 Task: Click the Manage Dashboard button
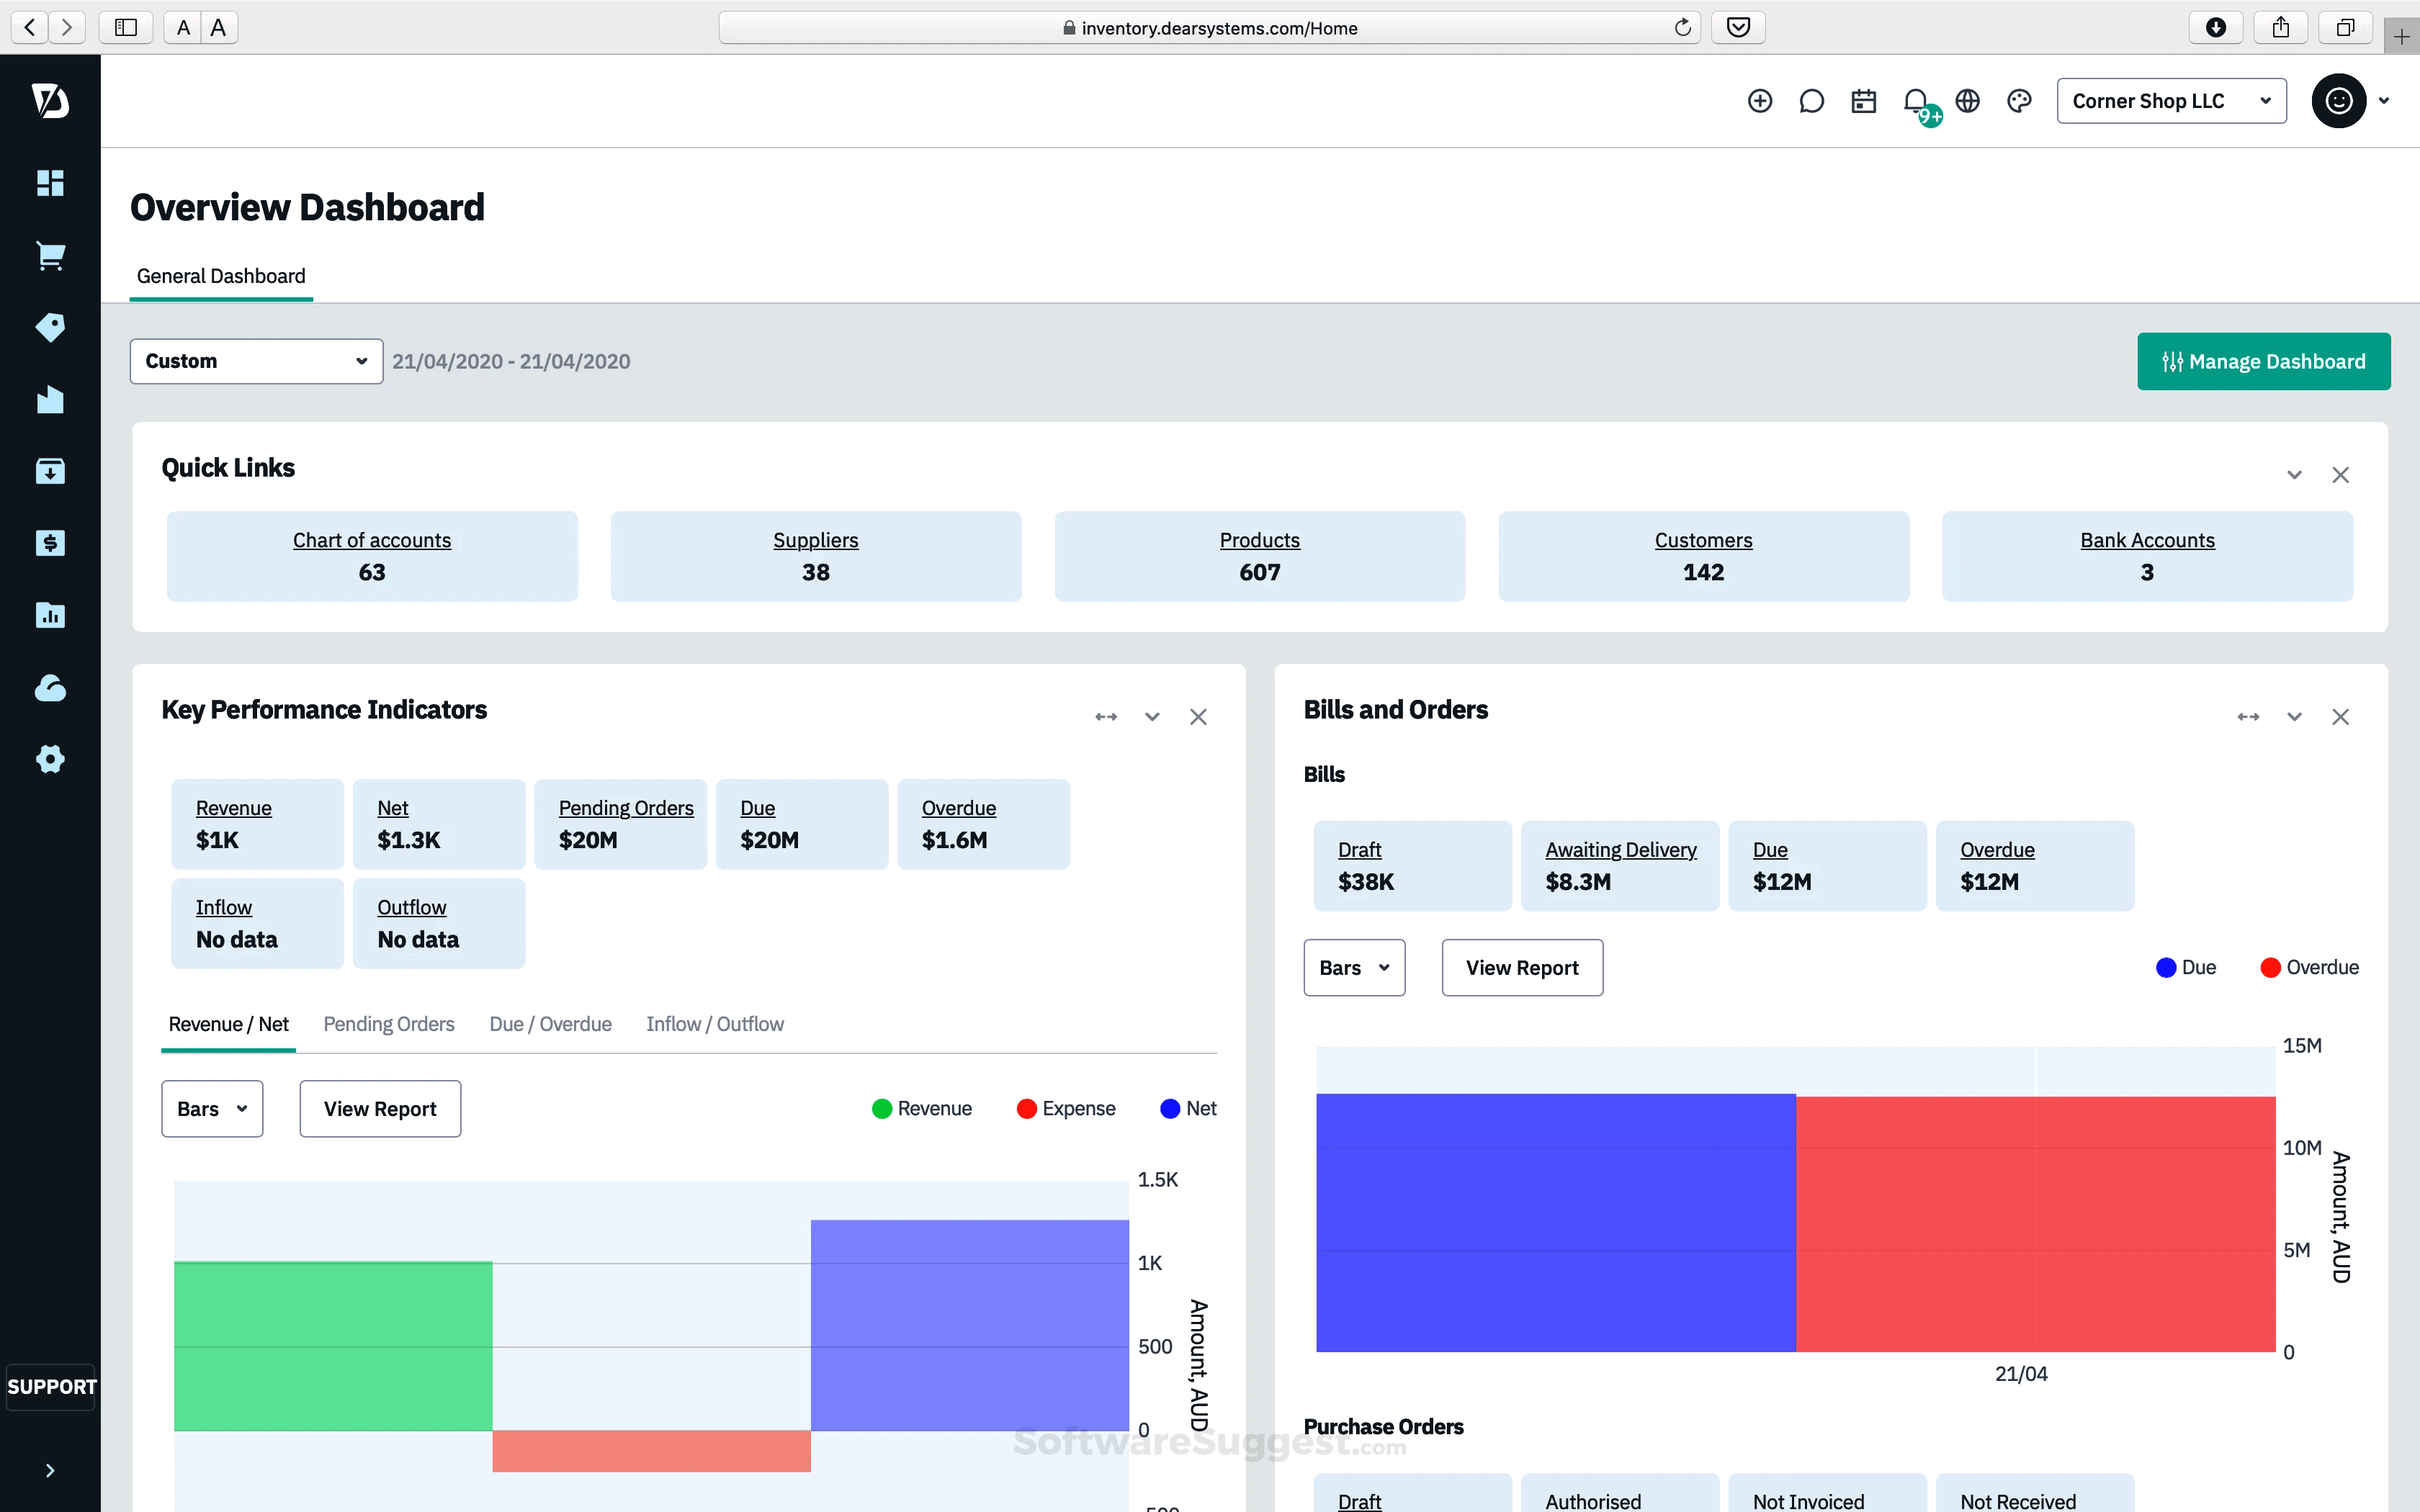(2263, 361)
